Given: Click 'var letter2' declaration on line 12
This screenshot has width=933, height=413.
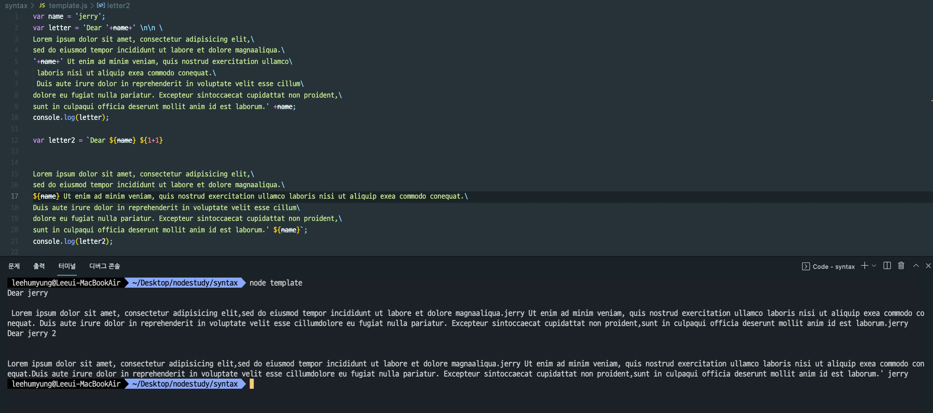Looking at the screenshot, I should tap(54, 140).
